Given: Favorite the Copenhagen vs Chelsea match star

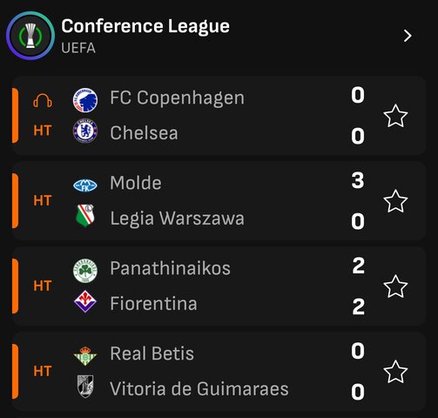Looking at the screenshot, I should tap(395, 116).
